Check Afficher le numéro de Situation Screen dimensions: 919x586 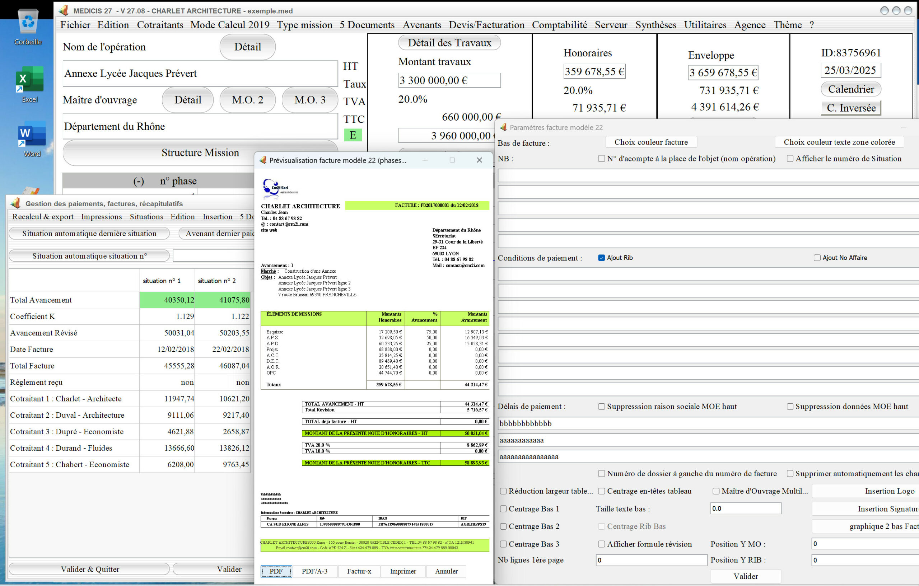pyautogui.click(x=790, y=158)
